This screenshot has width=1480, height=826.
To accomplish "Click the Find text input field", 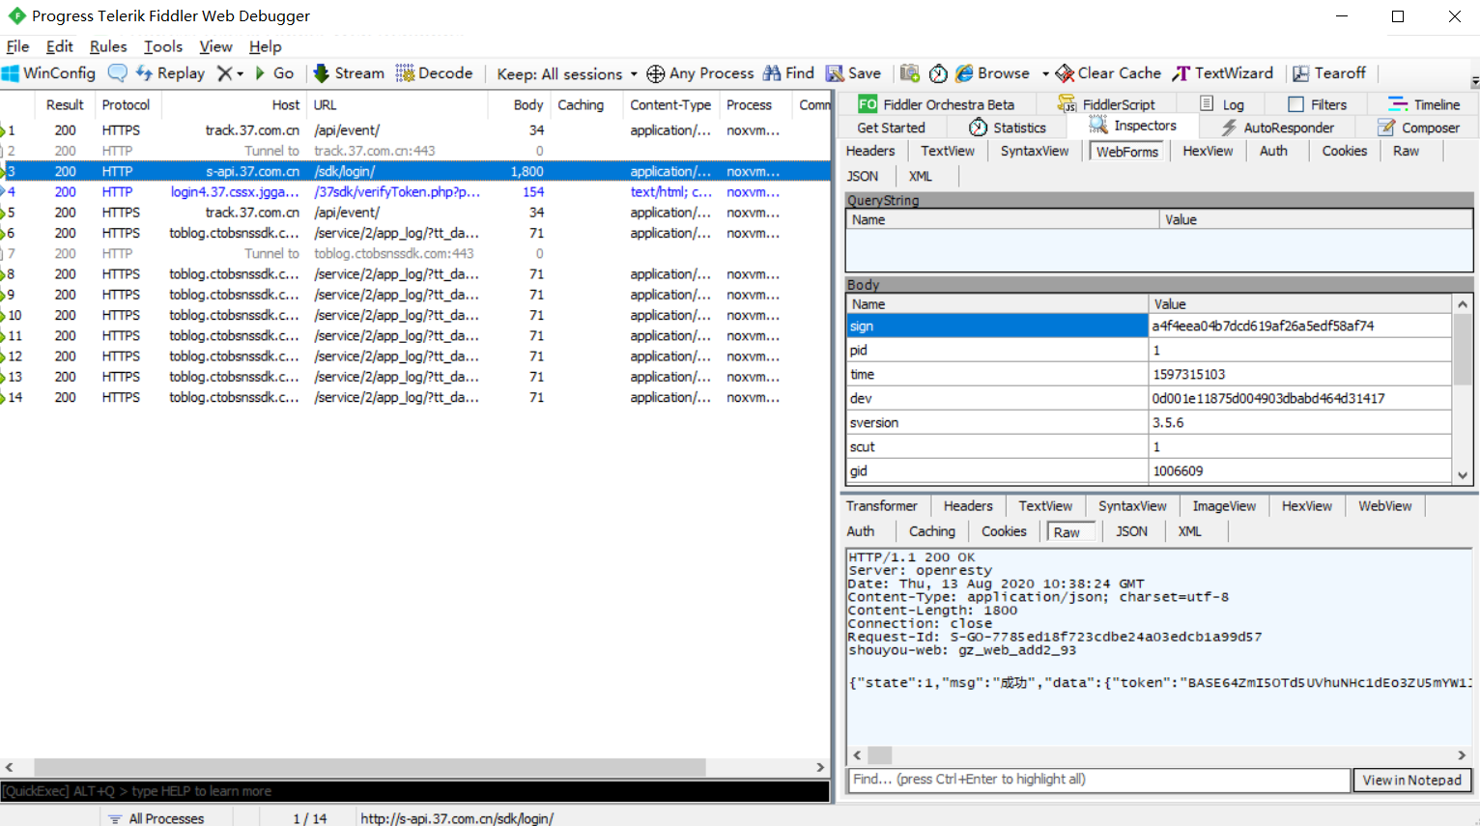I will pos(1098,780).
